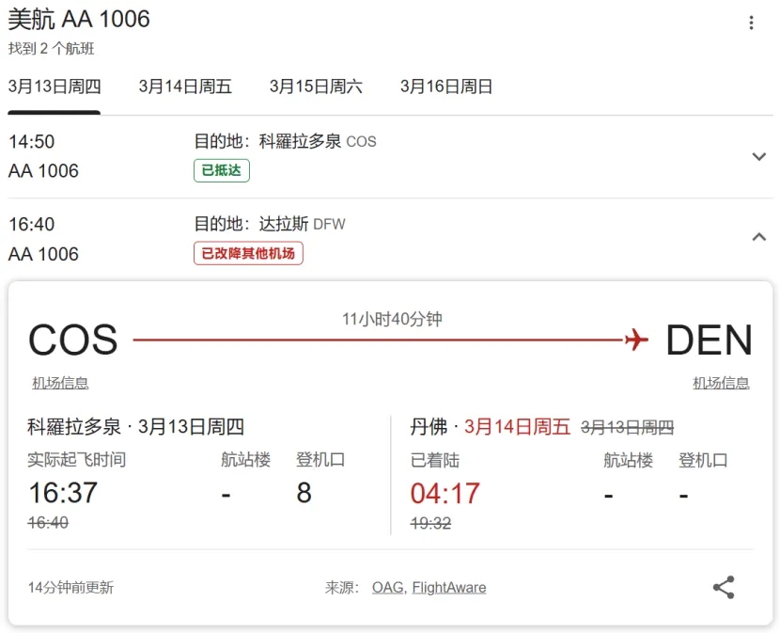Click the 11小时40分钟 flight route line
The width and height of the screenshot is (780, 633).
376,340
